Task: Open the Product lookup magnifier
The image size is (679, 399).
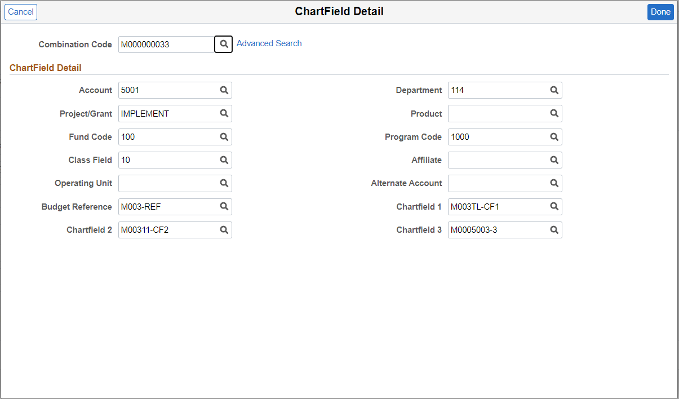Action: (x=554, y=113)
